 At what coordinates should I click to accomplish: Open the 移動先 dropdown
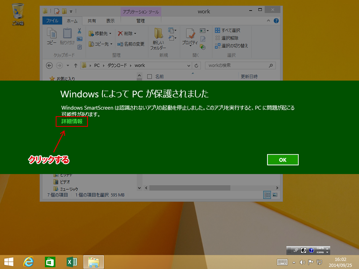coord(100,33)
